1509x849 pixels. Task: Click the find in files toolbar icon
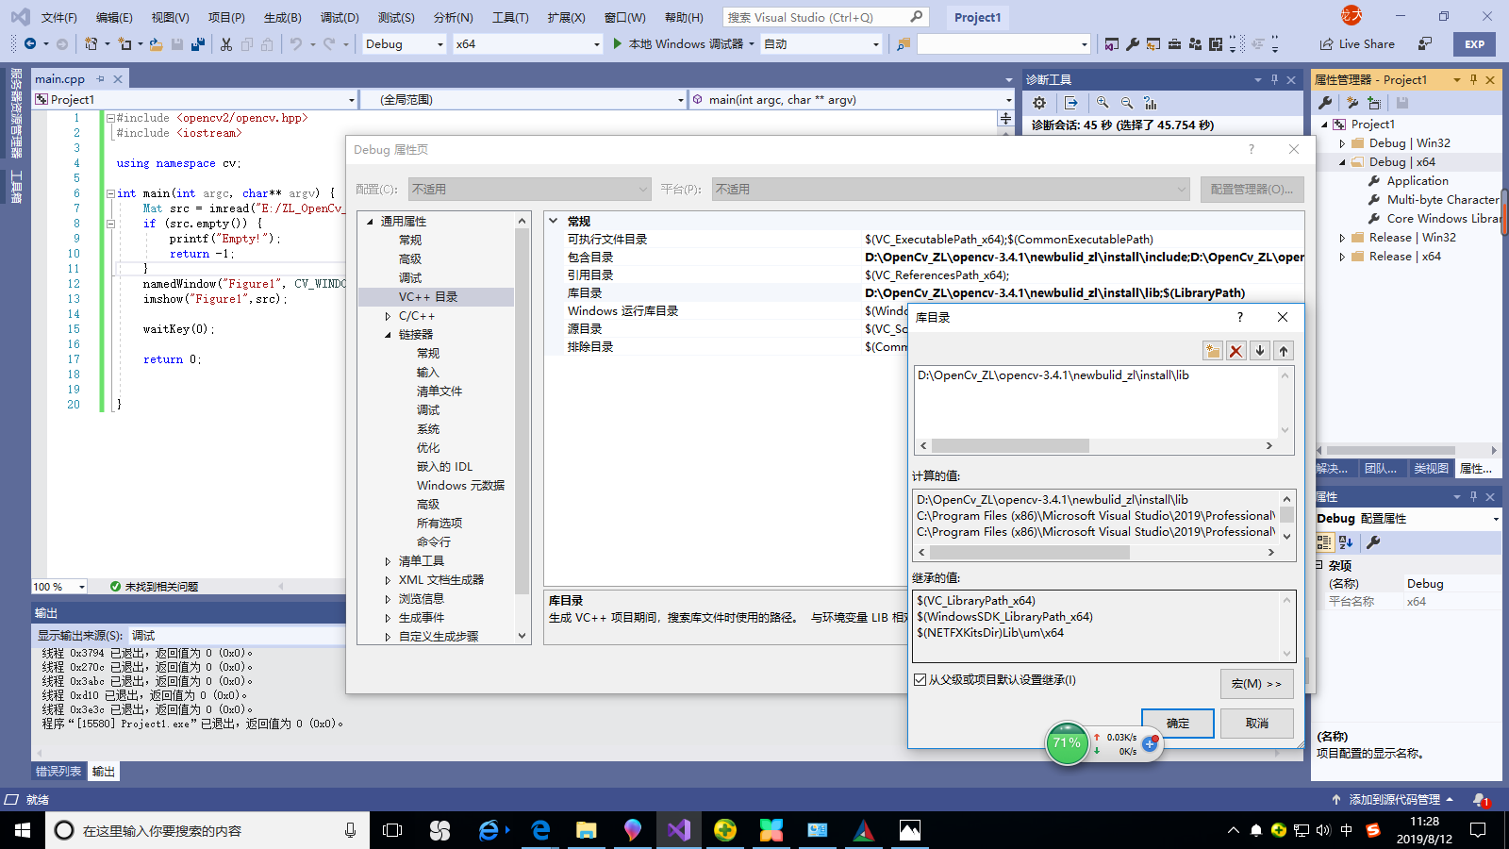pyautogui.click(x=904, y=43)
